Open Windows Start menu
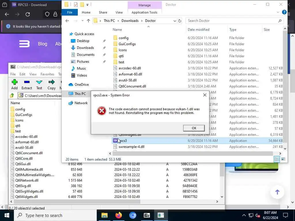 coord(7,215)
